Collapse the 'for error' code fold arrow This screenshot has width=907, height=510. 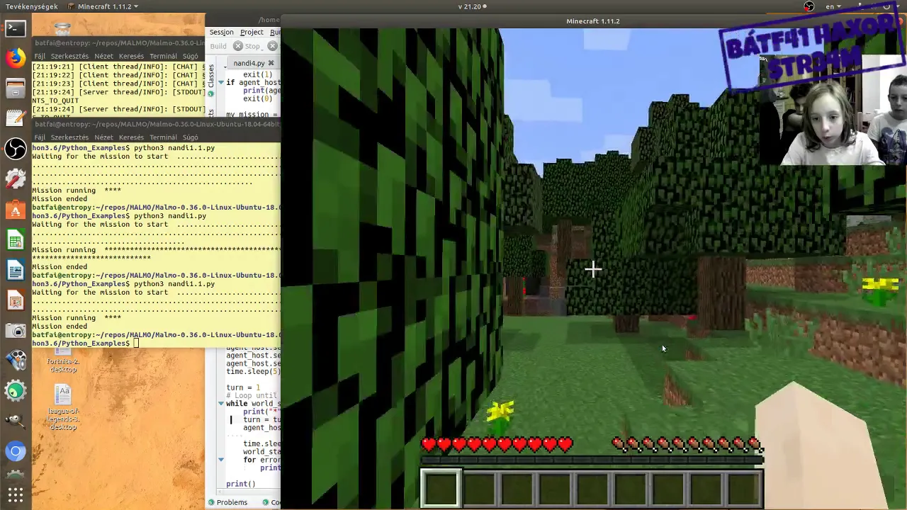click(x=220, y=460)
